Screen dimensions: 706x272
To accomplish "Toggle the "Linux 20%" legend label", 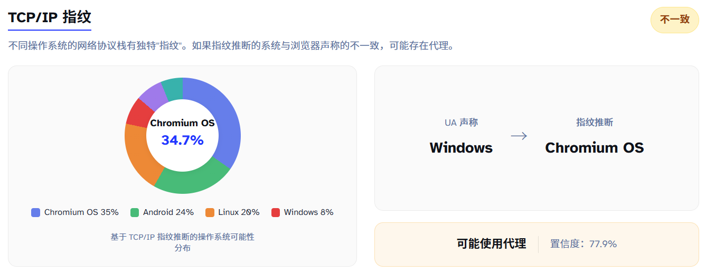I will click(x=239, y=212).
